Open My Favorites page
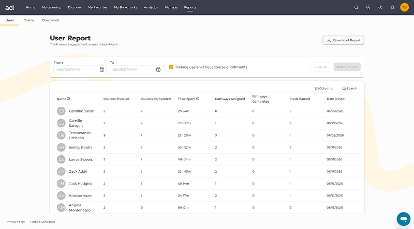The width and height of the screenshot is (414, 229). tap(98, 7)
